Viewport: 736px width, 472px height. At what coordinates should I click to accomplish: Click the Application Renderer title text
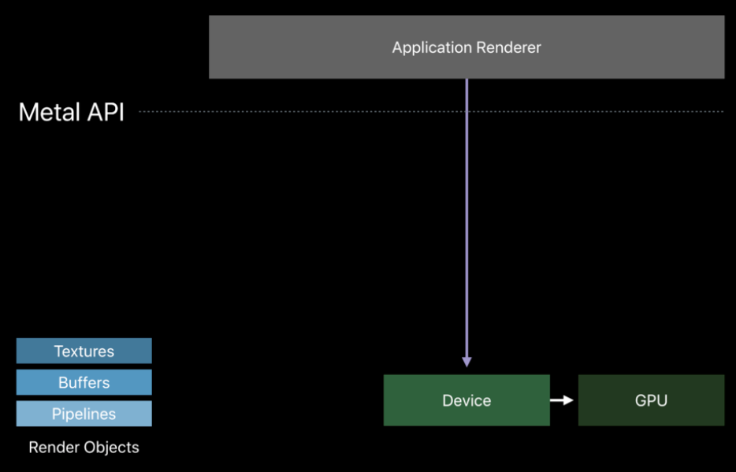tap(467, 47)
